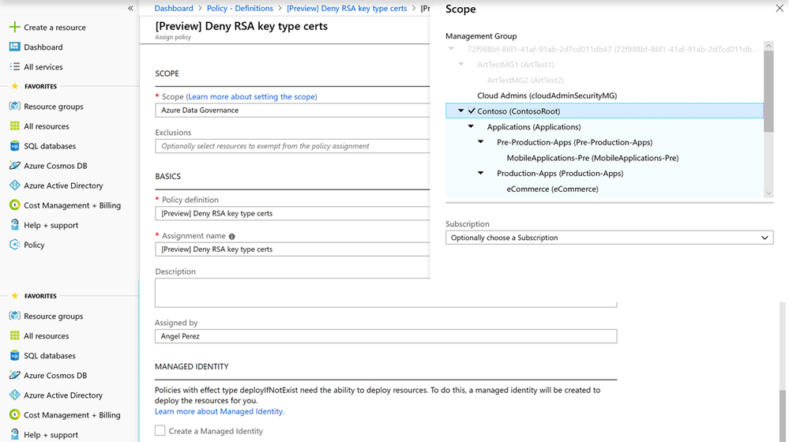The image size is (789, 442).
Task: Click Azure Cosmos DB icon in upper favorites list
Action: pyautogui.click(x=14, y=166)
